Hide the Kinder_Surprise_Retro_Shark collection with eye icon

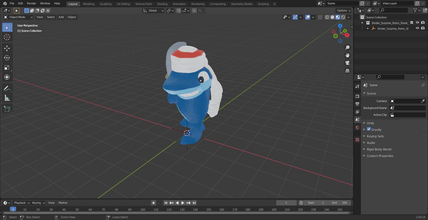[x=417, y=23]
